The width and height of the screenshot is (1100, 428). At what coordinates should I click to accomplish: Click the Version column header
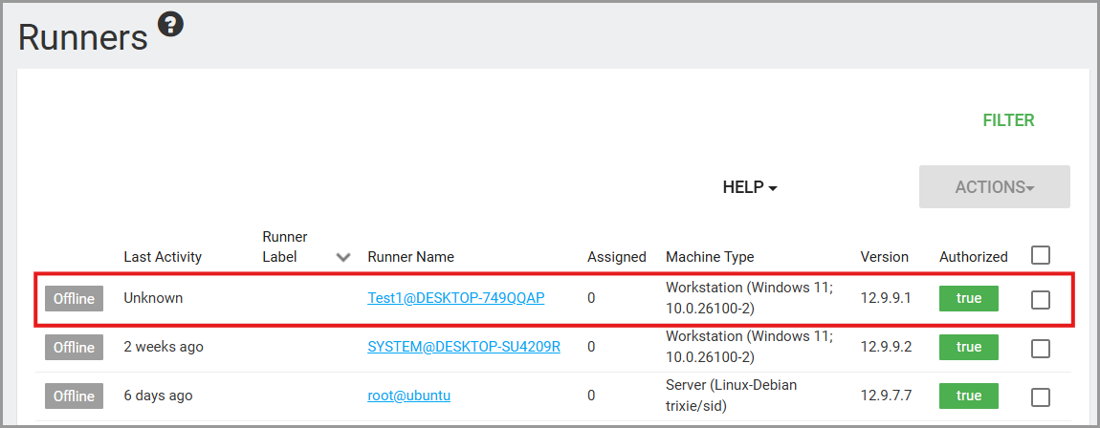(884, 256)
